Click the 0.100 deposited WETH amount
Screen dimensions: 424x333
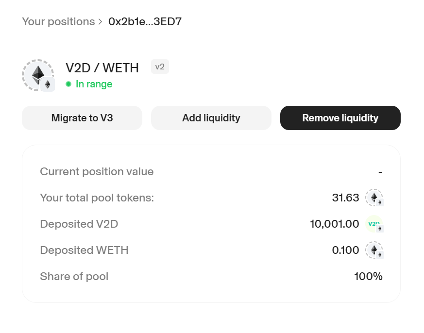tap(346, 250)
